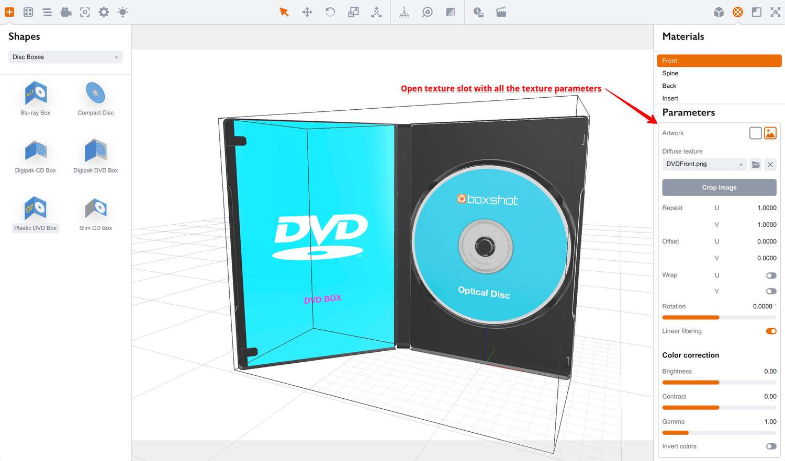Viewport: 785px width, 461px height.
Task: Toggle Wrap U switch
Action: click(x=771, y=275)
